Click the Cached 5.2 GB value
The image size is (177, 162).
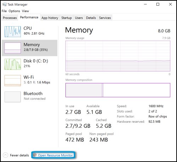click(x=103, y=126)
